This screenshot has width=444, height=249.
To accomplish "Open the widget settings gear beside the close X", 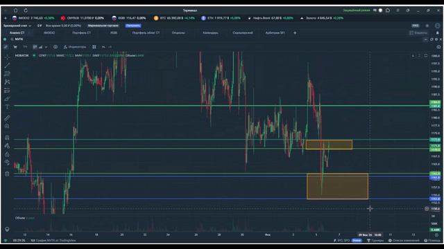I will 436,39.
